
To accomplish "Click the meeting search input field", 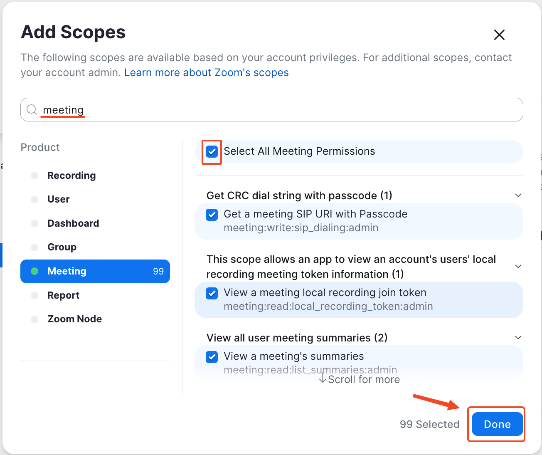I will click(x=272, y=110).
